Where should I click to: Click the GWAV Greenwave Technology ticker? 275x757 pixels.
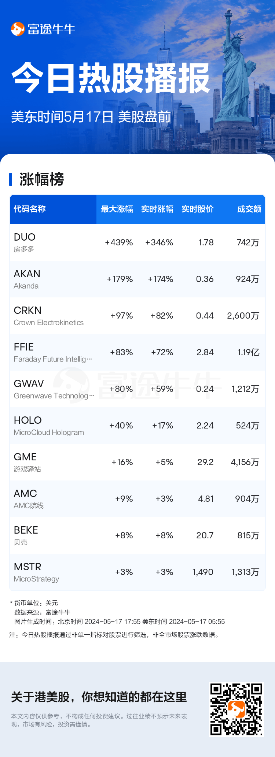pos(29,384)
